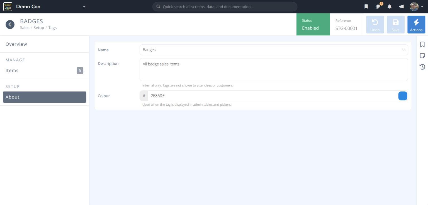Viewport: 428px width, 205px height.
Task: Click the hash symbol prefix
Action: point(144,96)
